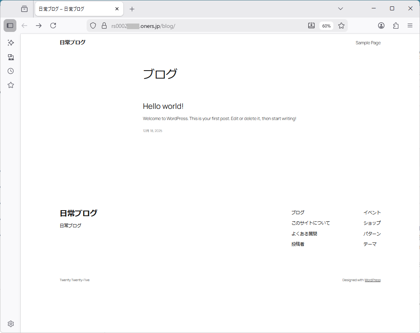Open the list-all-tabs chevron
This screenshot has width=420, height=333.
(340, 8)
